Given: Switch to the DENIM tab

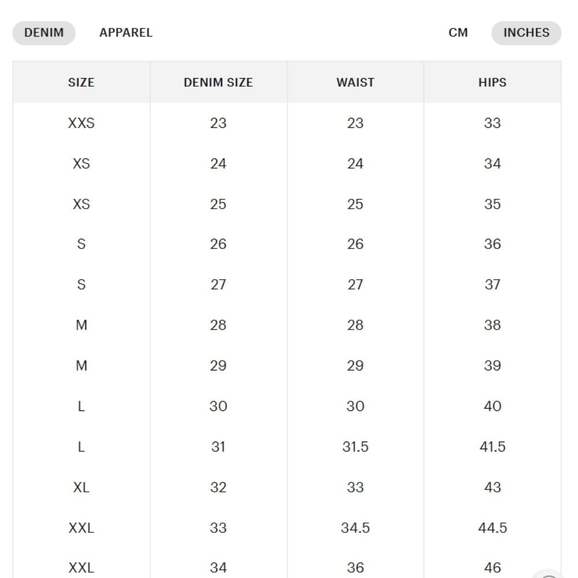Looking at the screenshot, I should [x=44, y=33].
